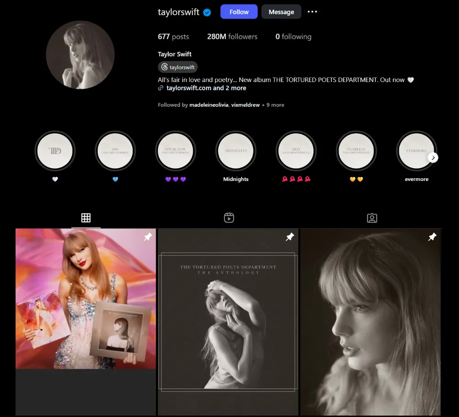Show next highlights with the right arrow
The height and width of the screenshot is (417, 459).
click(x=433, y=158)
